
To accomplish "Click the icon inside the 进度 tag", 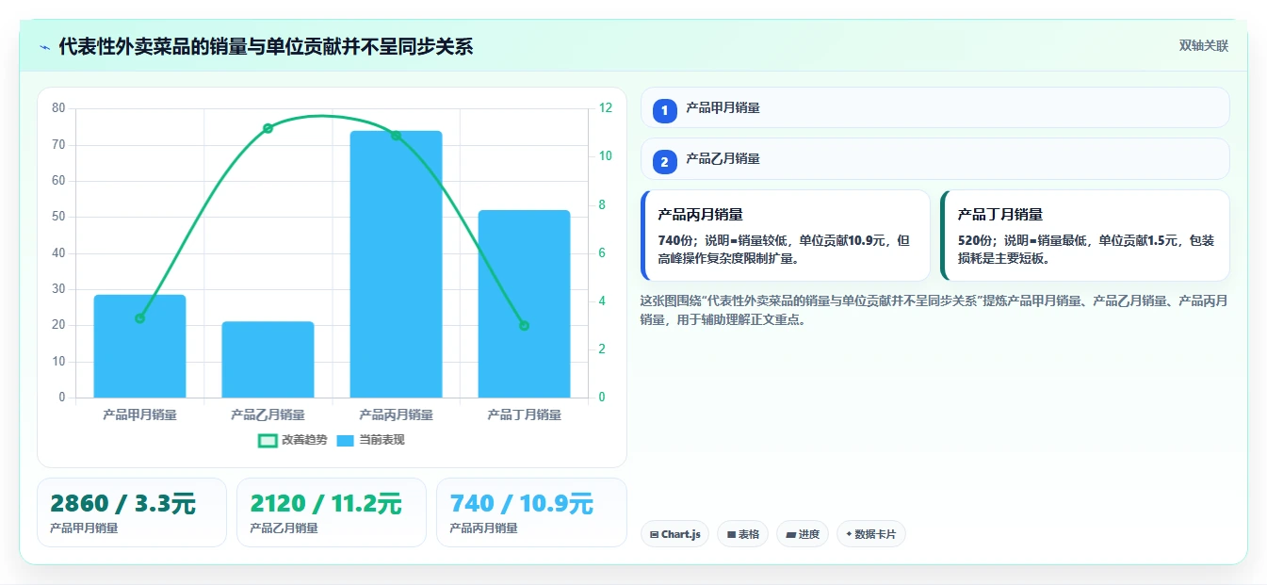I will pyautogui.click(x=790, y=534).
